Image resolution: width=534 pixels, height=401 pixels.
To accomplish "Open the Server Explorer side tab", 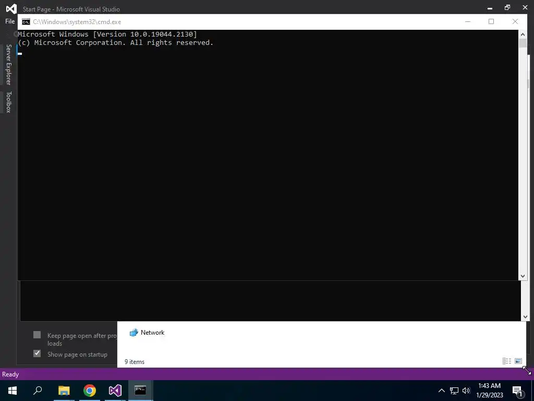I will pos(8,64).
